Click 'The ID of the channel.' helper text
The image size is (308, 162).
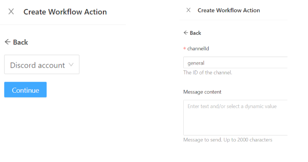[207, 73]
